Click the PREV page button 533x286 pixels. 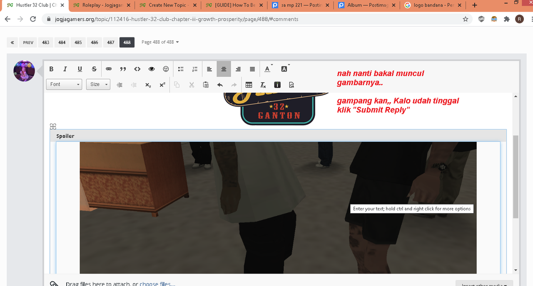click(x=28, y=42)
